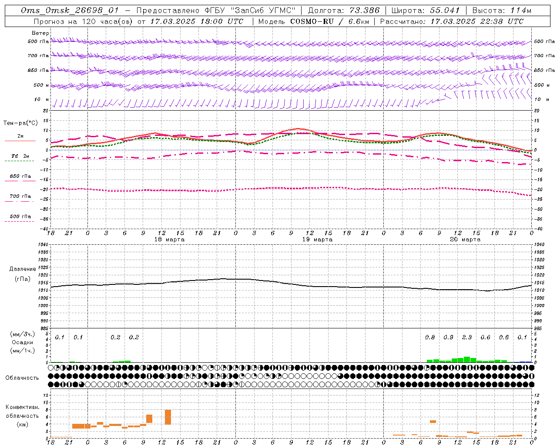
Task: Click the 0.9 precipitation amount value
Action: tap(448, 338)
